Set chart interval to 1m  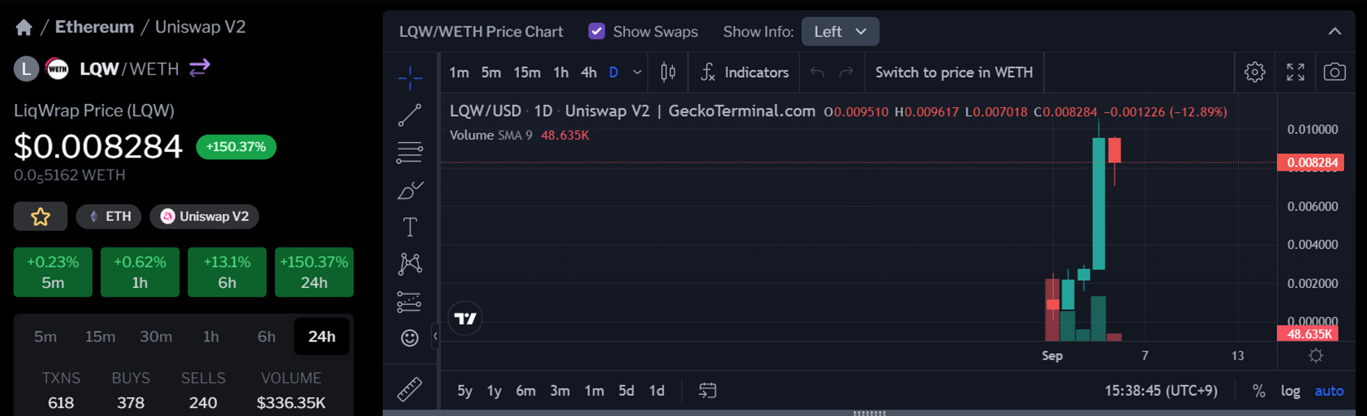tap(459, 72)
